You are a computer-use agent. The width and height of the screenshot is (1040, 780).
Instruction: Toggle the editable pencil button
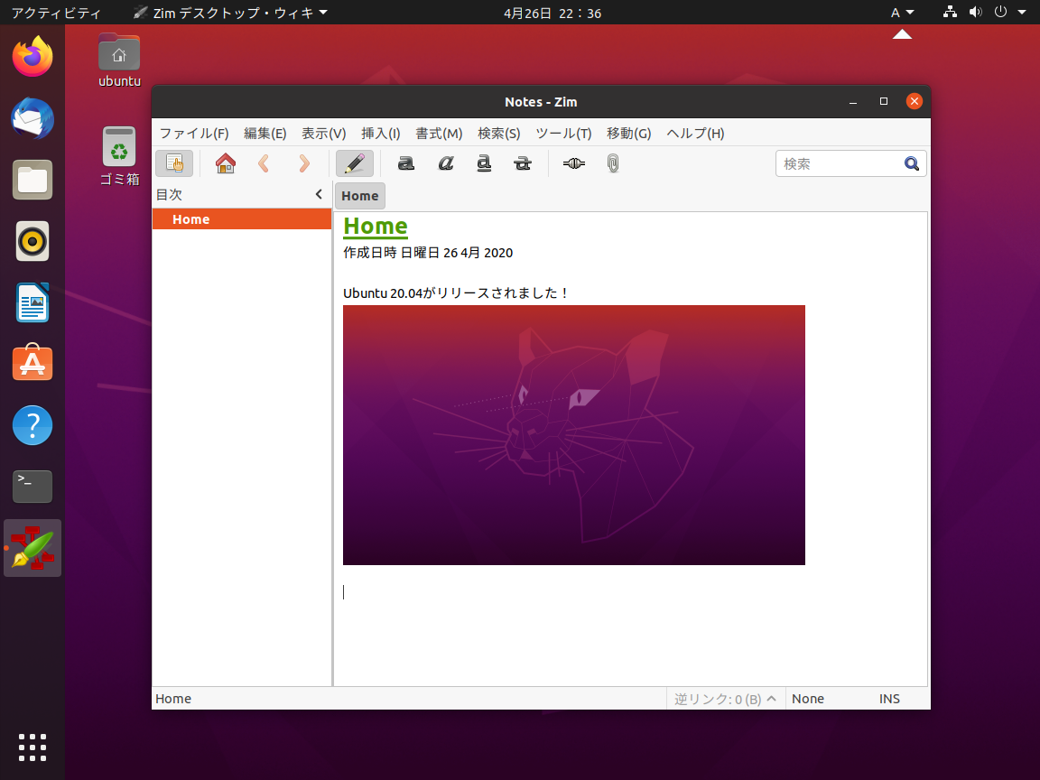pyautogui.click(x=354, y=163)
